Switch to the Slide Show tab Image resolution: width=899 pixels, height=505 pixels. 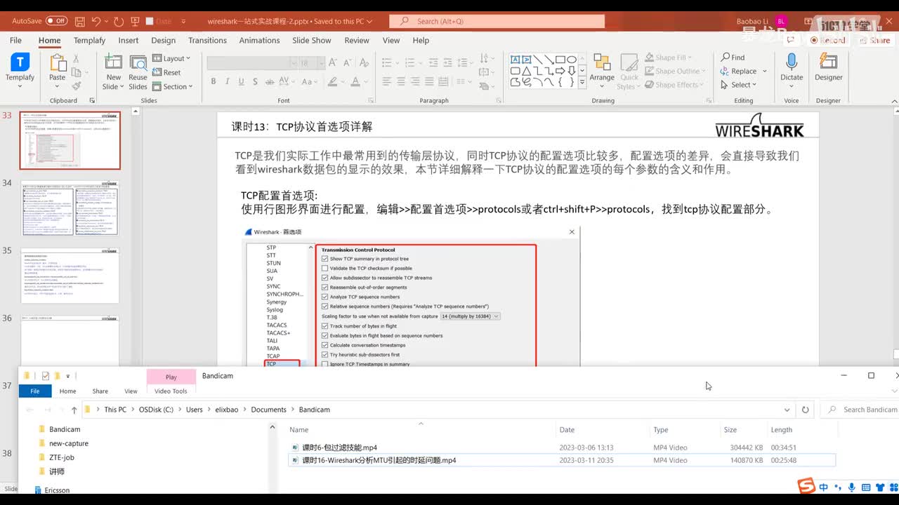click(311, 40)
